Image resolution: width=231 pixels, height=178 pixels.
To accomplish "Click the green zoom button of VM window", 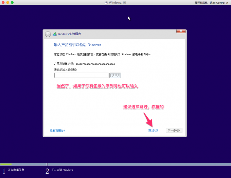I will 12,2.
